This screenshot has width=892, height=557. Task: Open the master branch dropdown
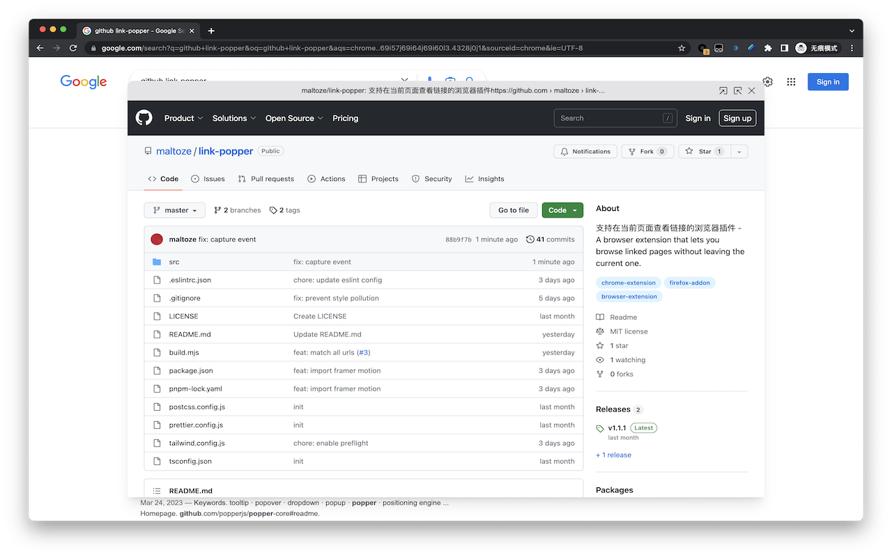pyautogui.click(x=174, y=210)
